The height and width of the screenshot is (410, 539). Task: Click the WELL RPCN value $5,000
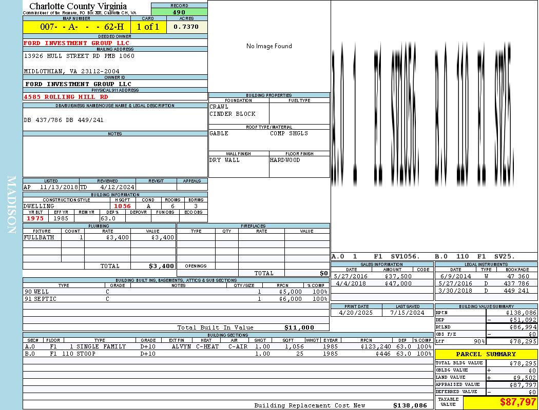click(x=291, y=292)
